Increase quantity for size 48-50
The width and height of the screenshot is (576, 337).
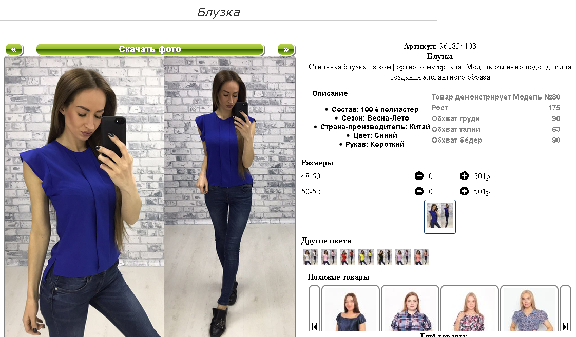pyautogui.click(x=464, y=176)
